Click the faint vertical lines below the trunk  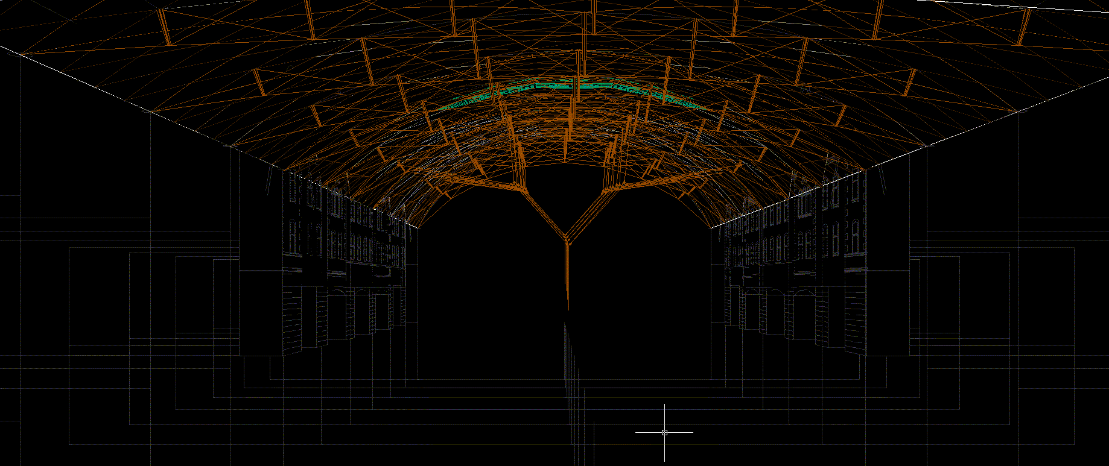[x=570, y=374]
